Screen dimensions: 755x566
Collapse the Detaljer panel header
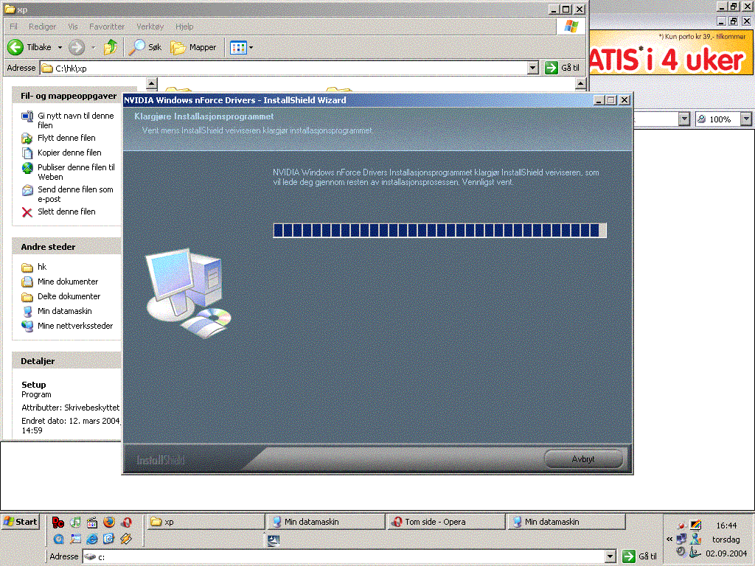66,361
